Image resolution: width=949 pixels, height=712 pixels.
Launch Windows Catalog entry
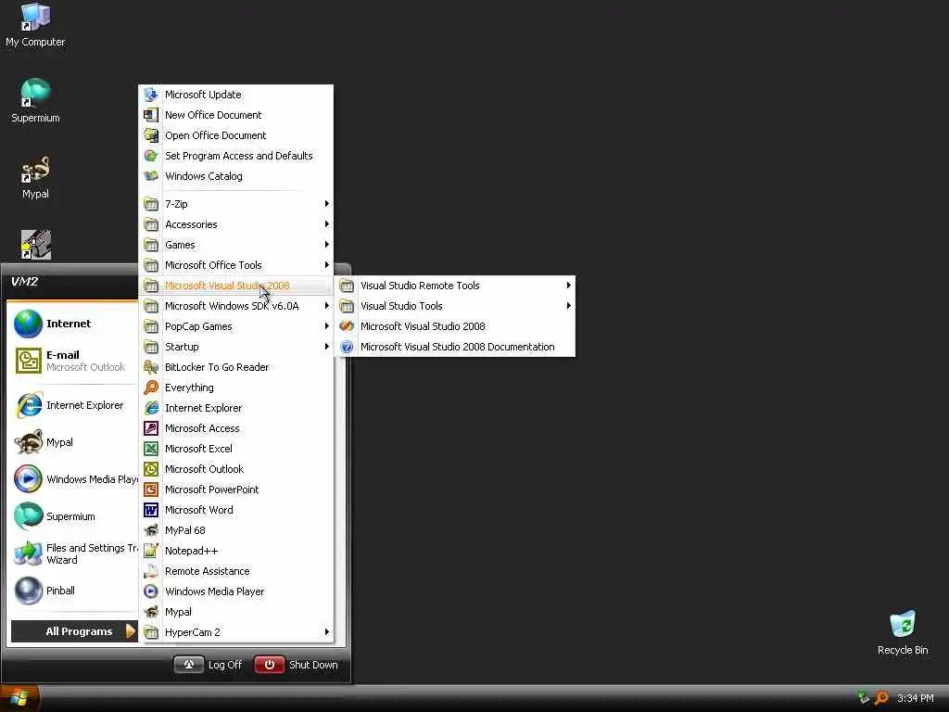pos(236,176)
